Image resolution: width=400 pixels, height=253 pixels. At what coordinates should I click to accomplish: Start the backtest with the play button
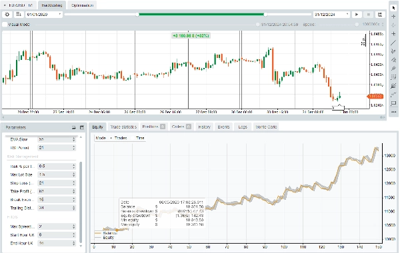[x=357, y=15]
